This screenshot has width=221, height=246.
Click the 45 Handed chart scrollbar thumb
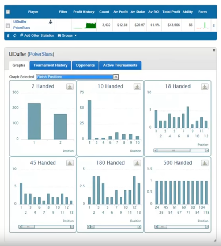pyautogui.click(x=28, y=227)
